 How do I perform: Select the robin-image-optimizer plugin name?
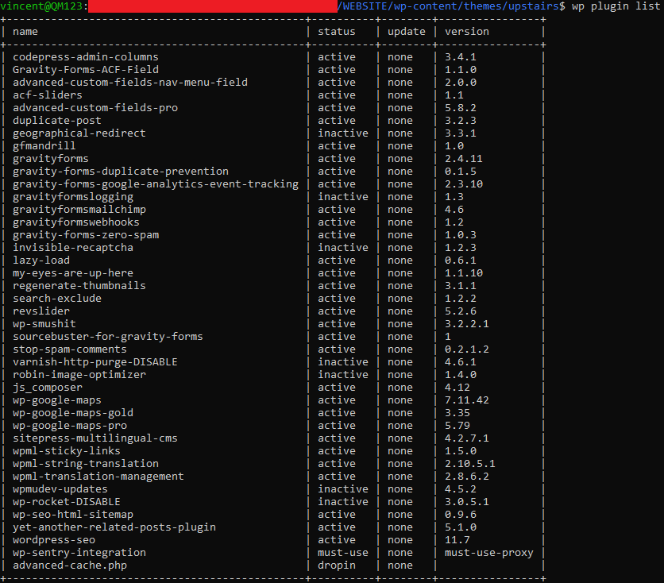(x=79, y=375)
